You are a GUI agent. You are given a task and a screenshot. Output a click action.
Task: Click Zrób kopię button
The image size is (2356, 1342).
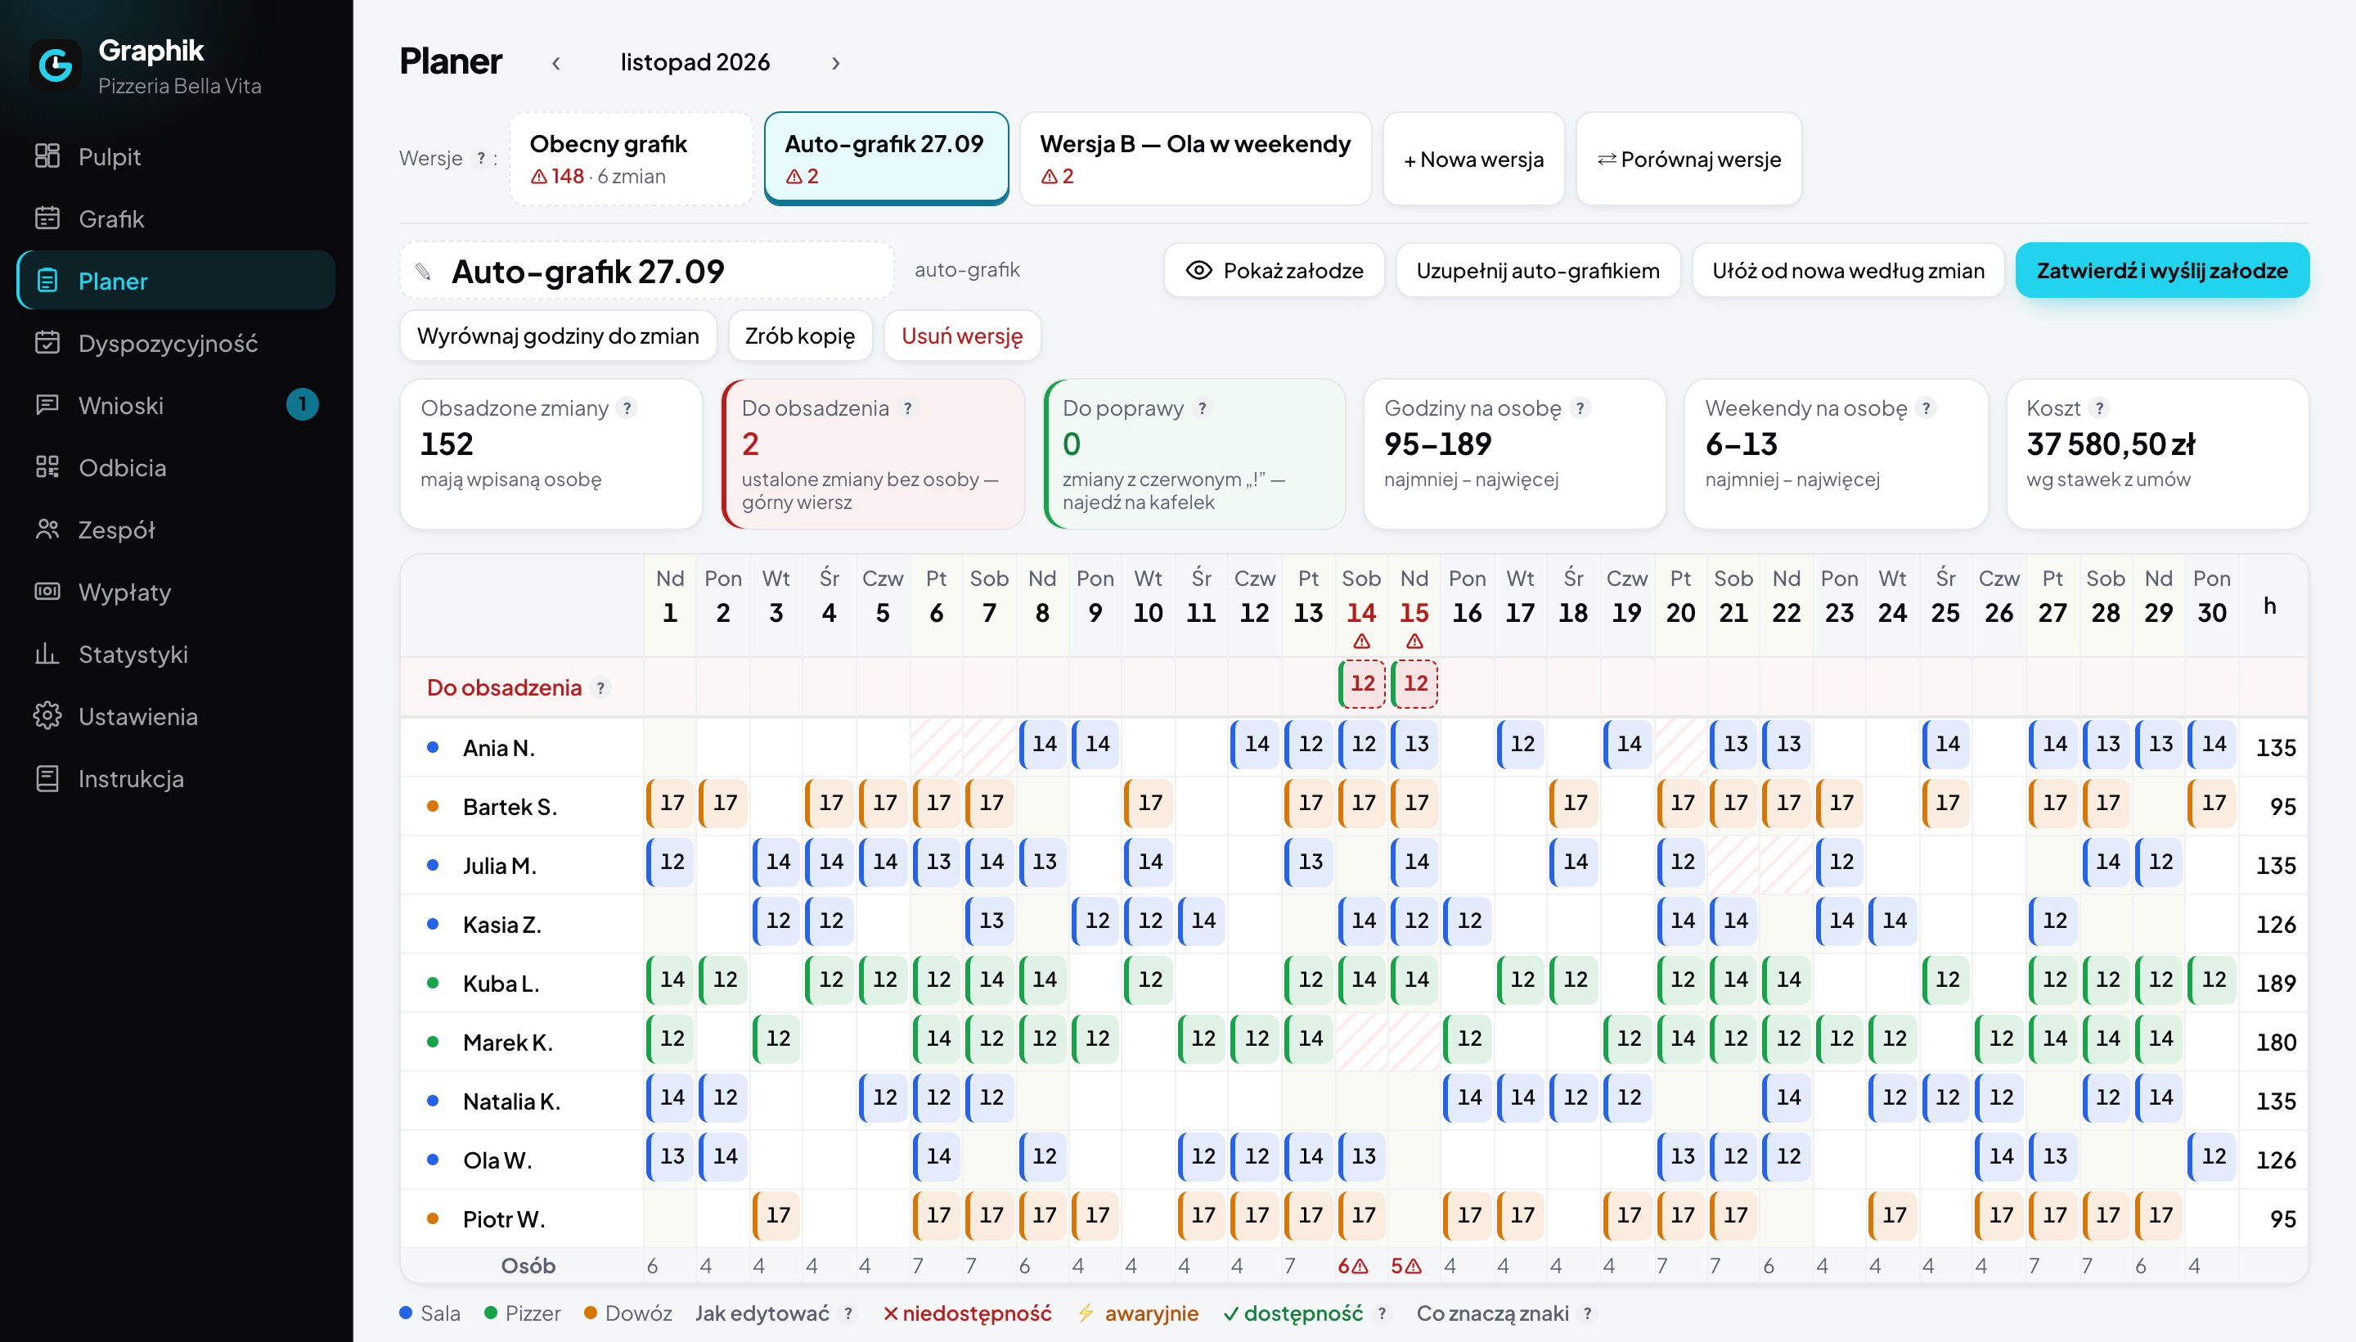(800, 335)
